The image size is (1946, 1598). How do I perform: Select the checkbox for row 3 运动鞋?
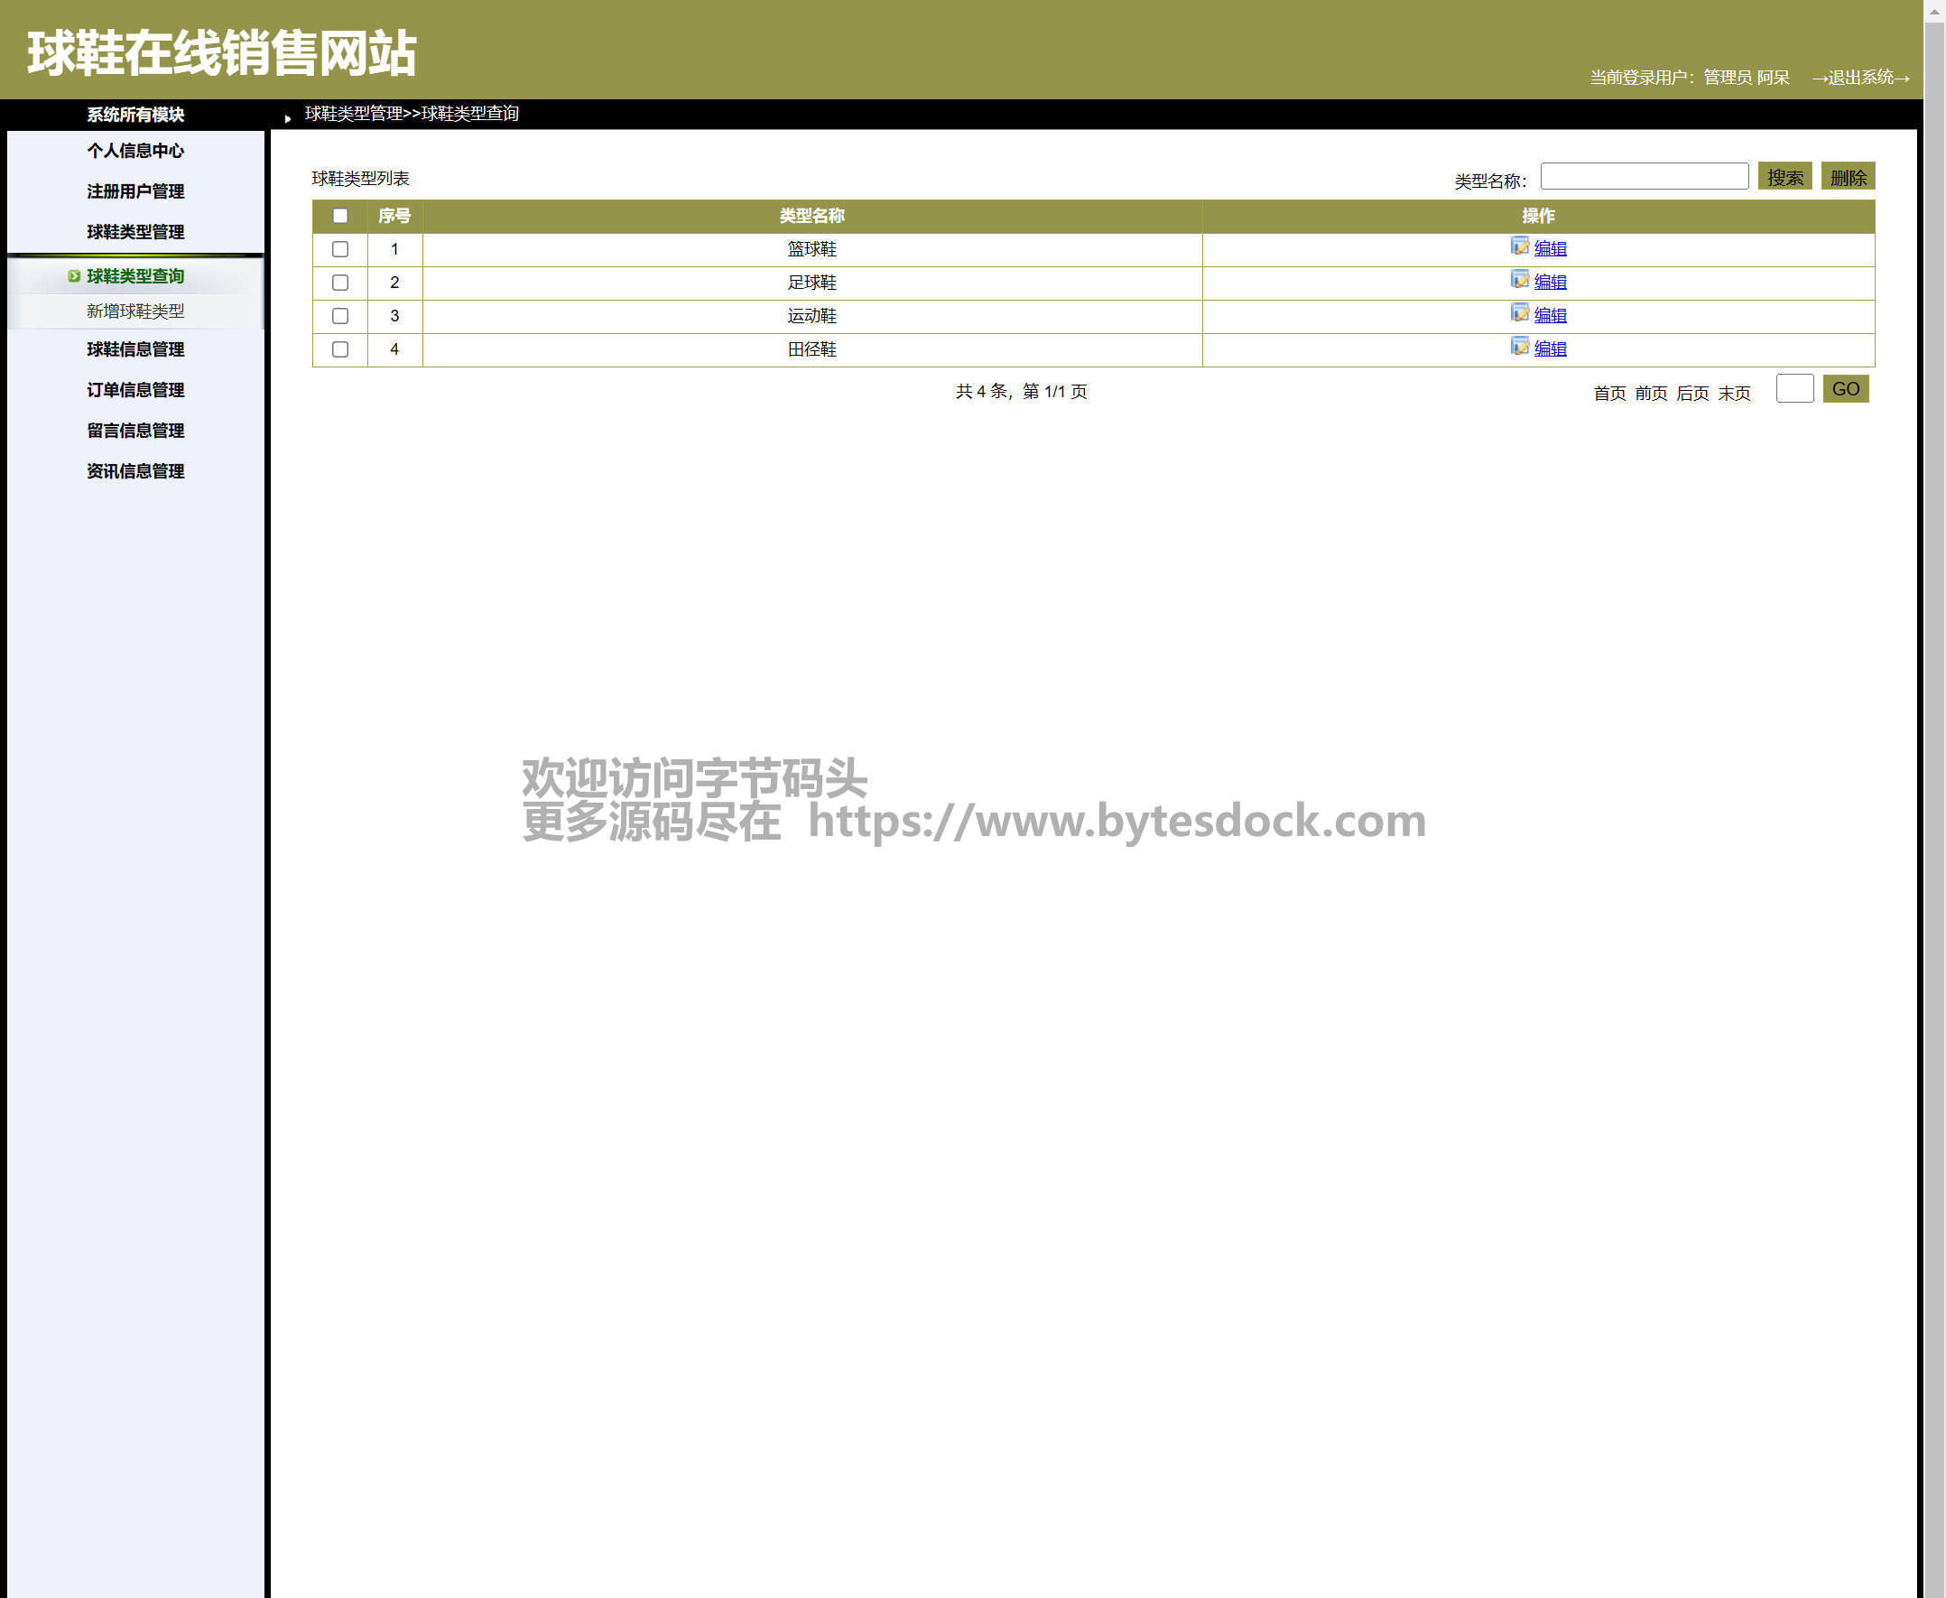click(339, 316)
